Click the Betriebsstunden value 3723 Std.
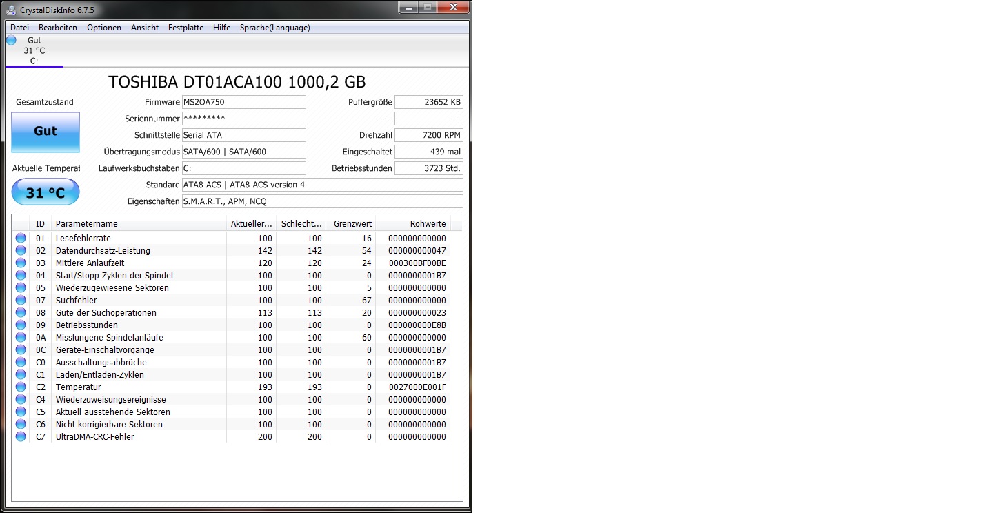 (x=429, y=168)
